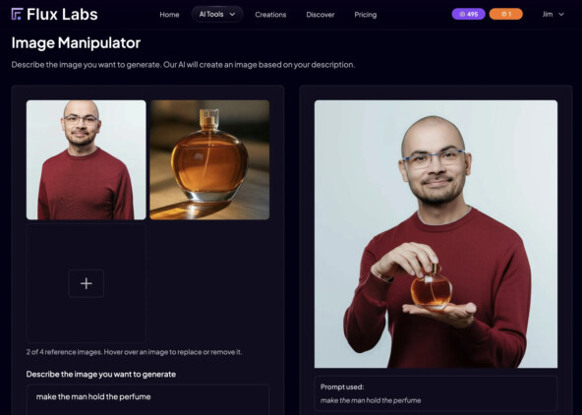Go to the Home page
The height and width of the screenshot is (415, 582).
[x=169, y=15]
